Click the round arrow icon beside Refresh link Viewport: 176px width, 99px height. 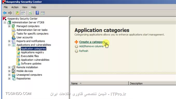click(76, 51)
